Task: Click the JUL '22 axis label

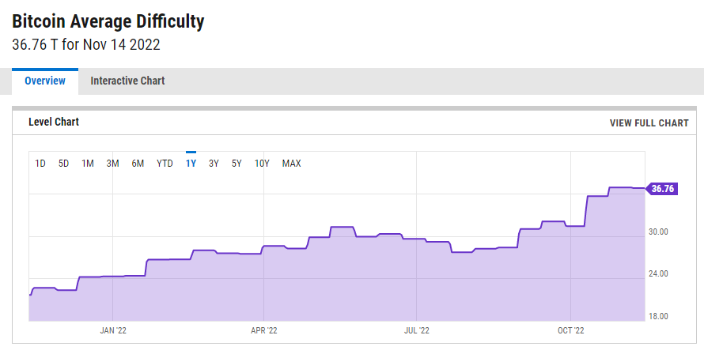Action: point(417,330)
